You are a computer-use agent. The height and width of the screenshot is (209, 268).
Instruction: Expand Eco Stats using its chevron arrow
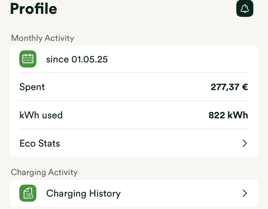pyautogui.click(x=245, y=143)
